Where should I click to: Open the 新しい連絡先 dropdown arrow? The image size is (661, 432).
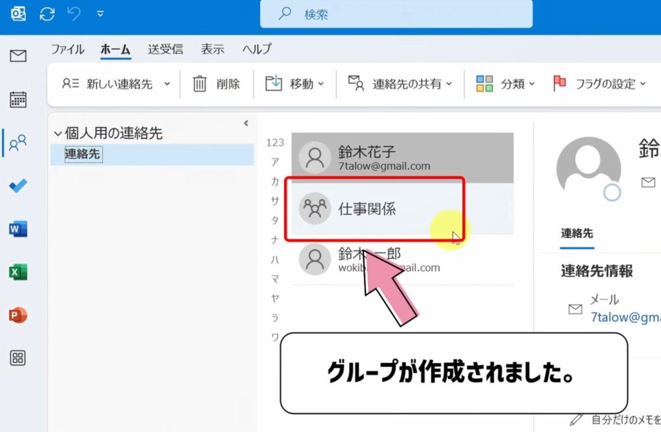pyautogui.click(x=167, y=83)
